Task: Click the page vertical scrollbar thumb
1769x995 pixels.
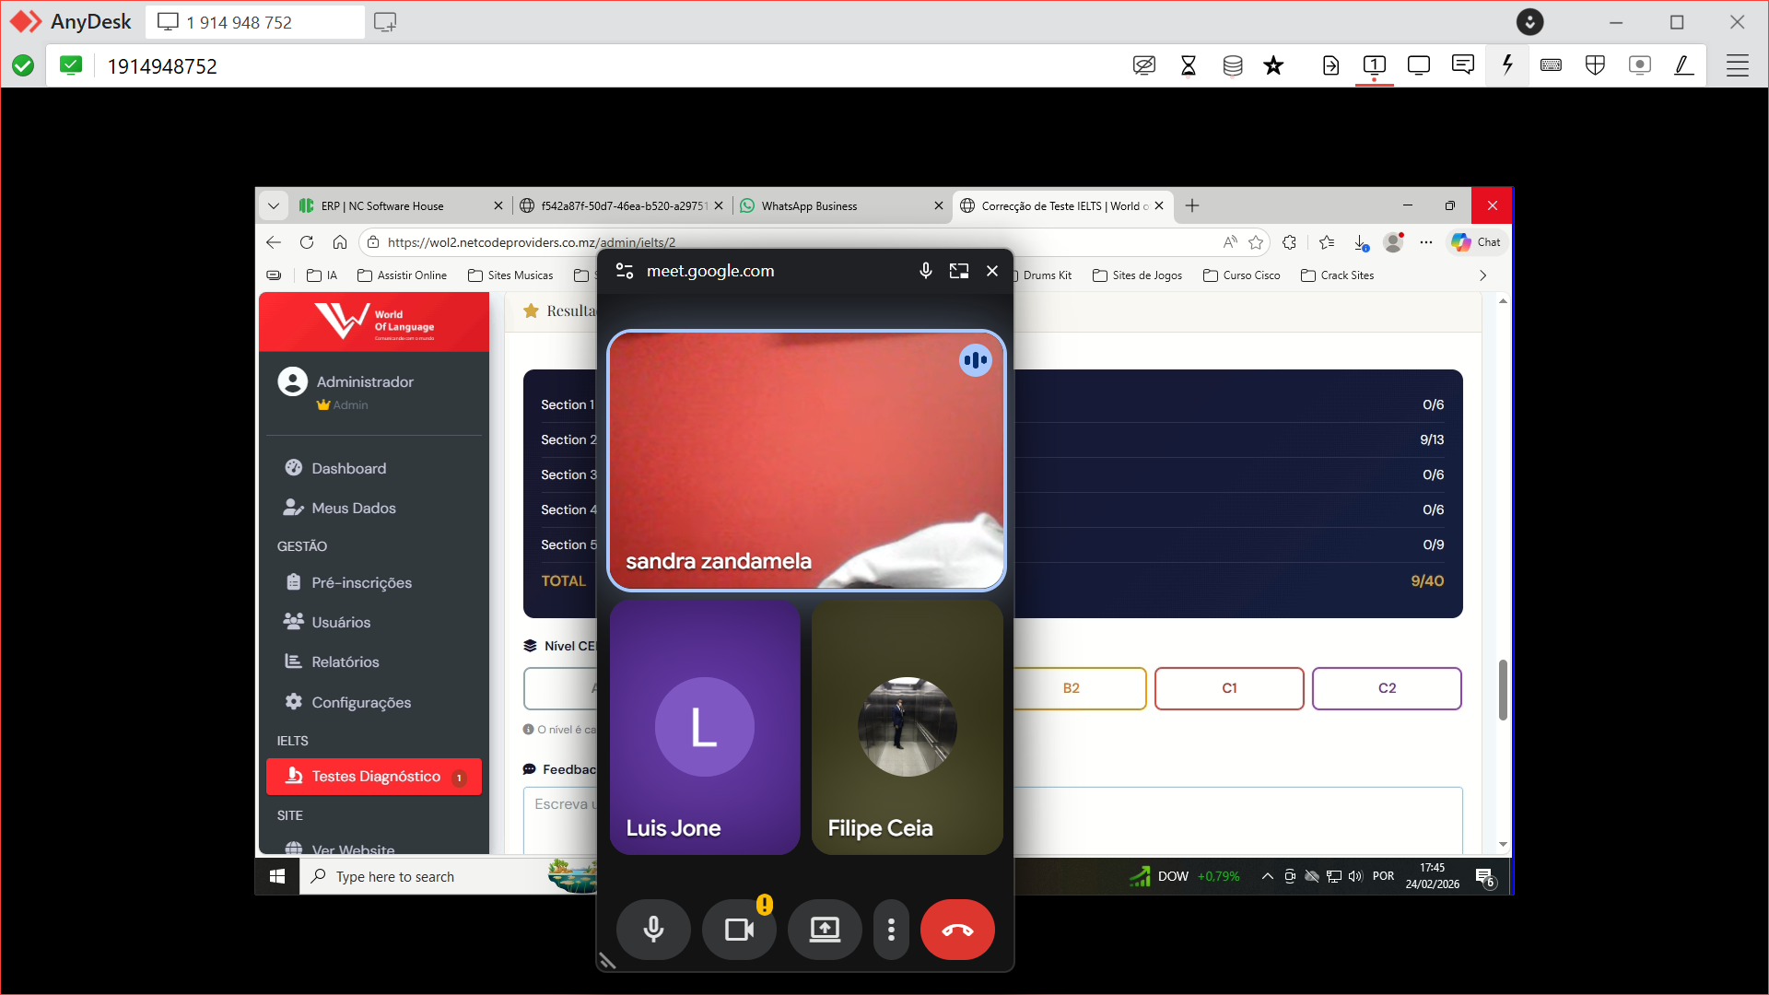Action: click(x=1503, y=689)
